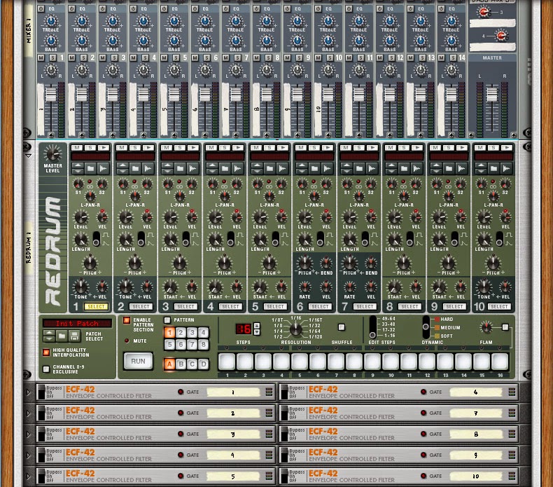Save patch with the floppy disk icon
This screenshot has height=487, width=553.
(74, 336)
